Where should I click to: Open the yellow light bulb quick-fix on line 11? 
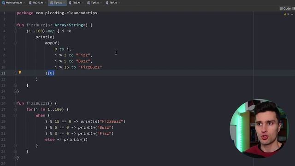coord(20,72)
